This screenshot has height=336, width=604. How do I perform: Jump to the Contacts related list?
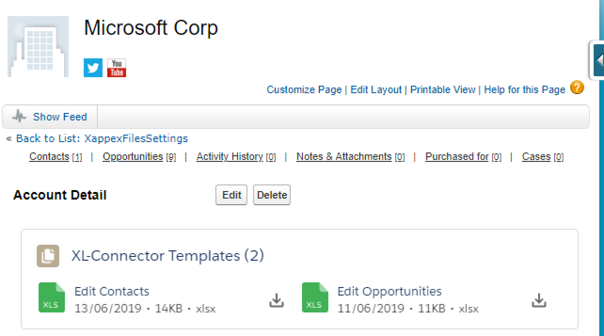tap(49, 157)
